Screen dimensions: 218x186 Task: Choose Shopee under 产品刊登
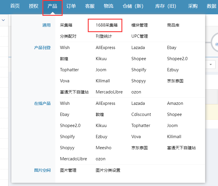[x=139, y=59]
